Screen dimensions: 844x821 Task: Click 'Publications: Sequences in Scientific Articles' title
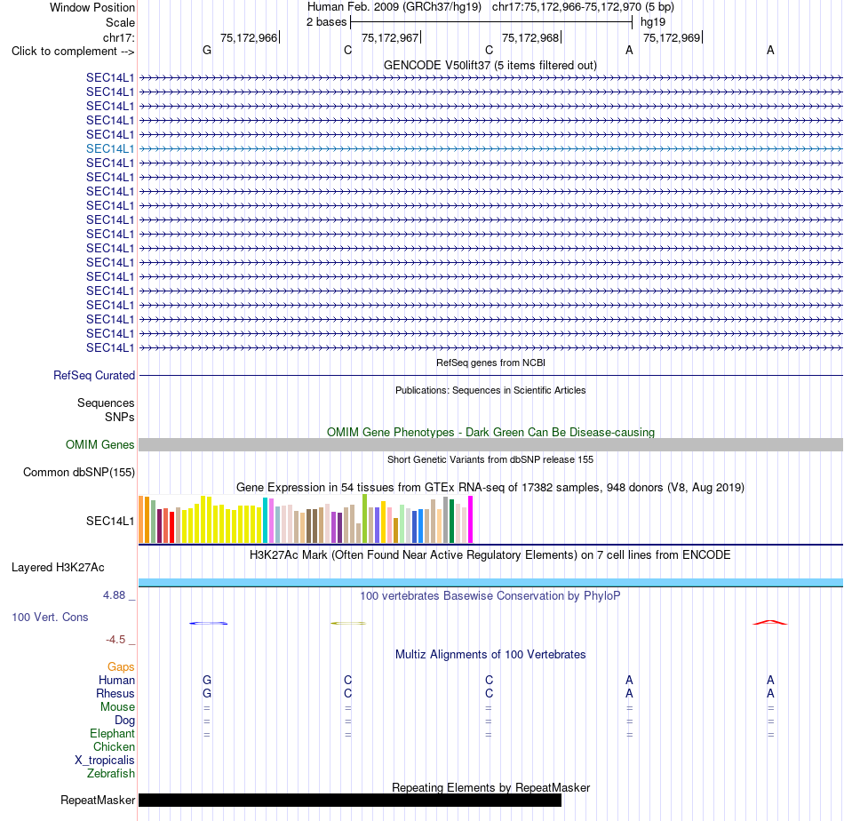tap(490, 390)
